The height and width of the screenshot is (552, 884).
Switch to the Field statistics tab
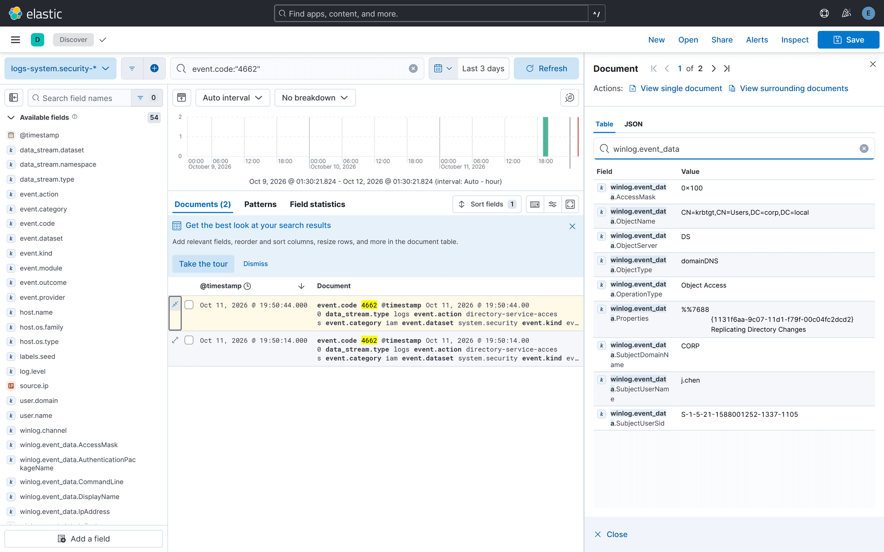(x=317, y=204)
